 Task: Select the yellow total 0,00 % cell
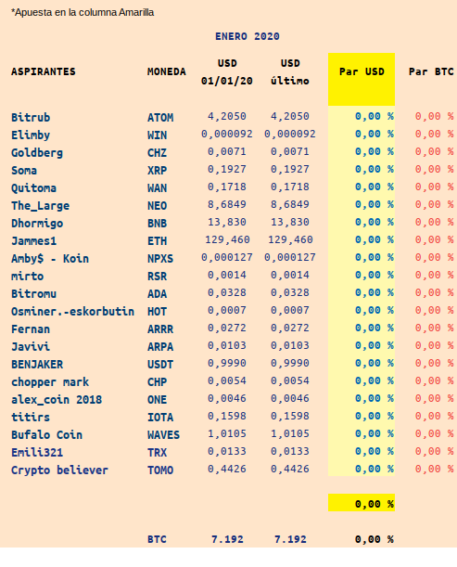(x=362, y=503)
